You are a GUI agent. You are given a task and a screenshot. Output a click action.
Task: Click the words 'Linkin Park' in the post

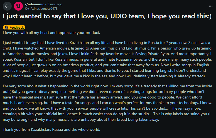(89, 54)
